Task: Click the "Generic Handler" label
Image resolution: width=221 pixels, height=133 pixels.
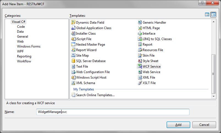Action: (154, 23)
